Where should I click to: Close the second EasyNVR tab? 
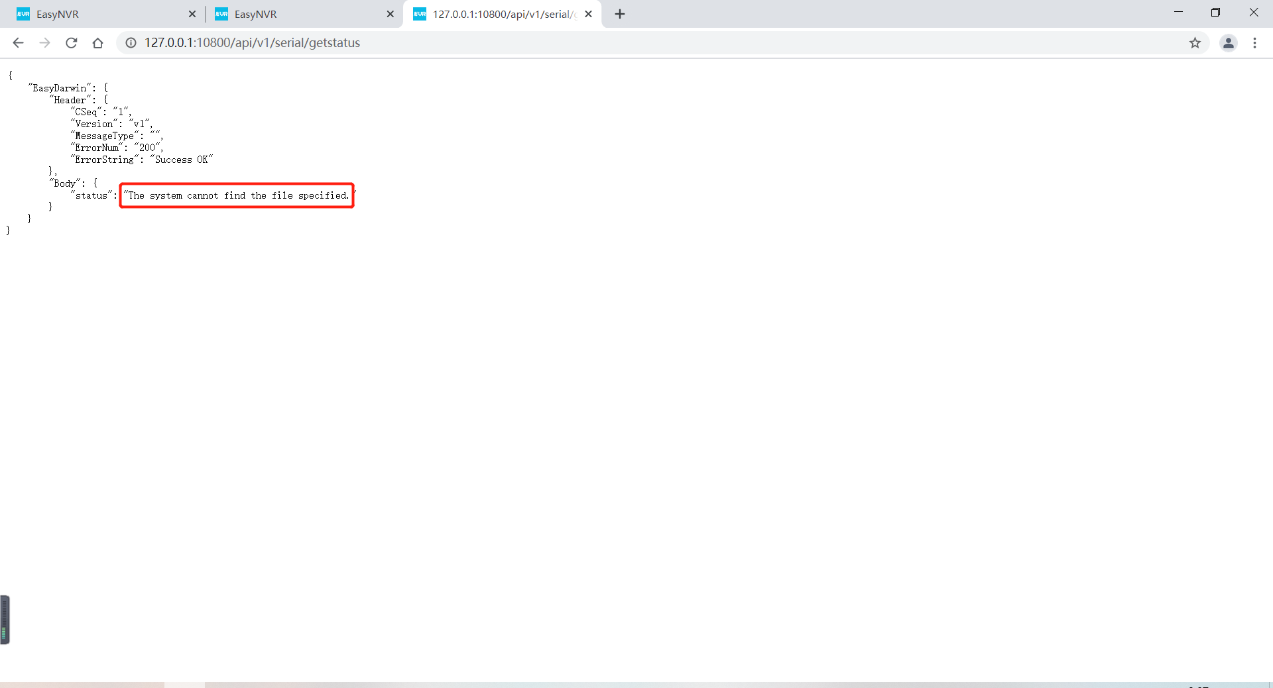pos(390,14)
